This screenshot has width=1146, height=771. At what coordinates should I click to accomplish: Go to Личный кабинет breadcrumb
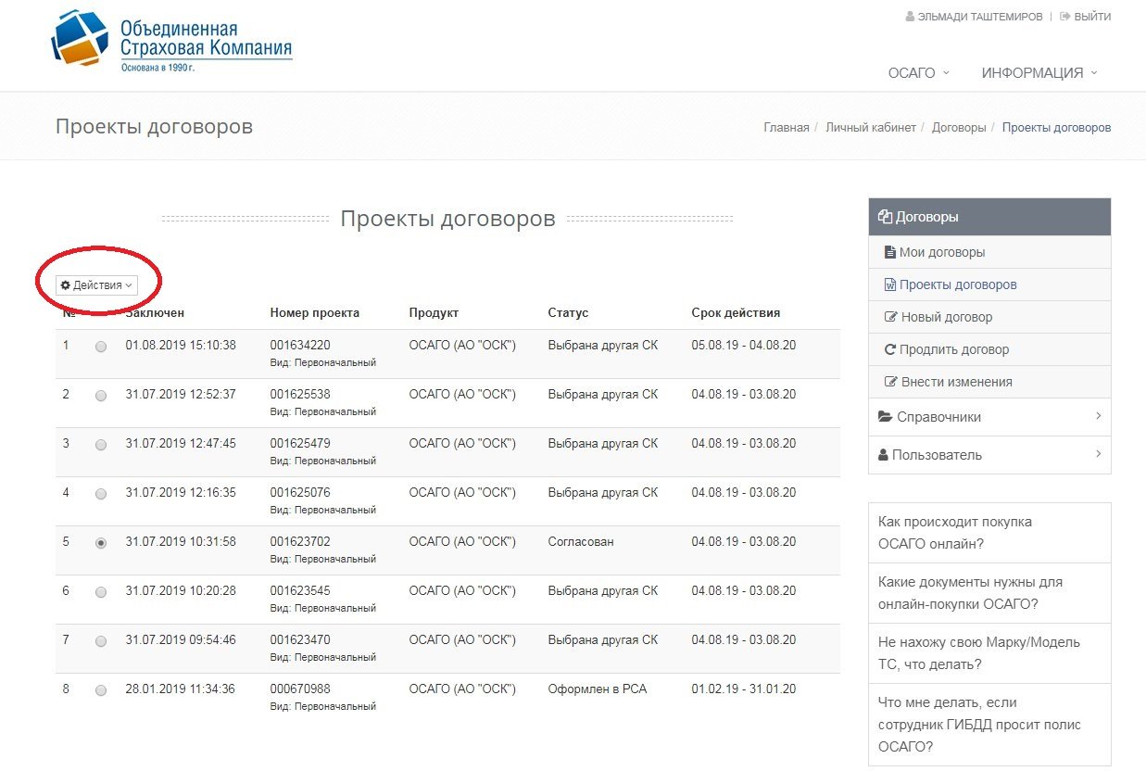(x=871, y=128)
